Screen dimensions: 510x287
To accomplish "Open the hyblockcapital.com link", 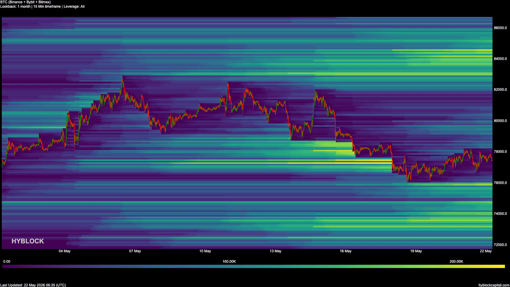I will pyautogui.click(x=493, y=285).
